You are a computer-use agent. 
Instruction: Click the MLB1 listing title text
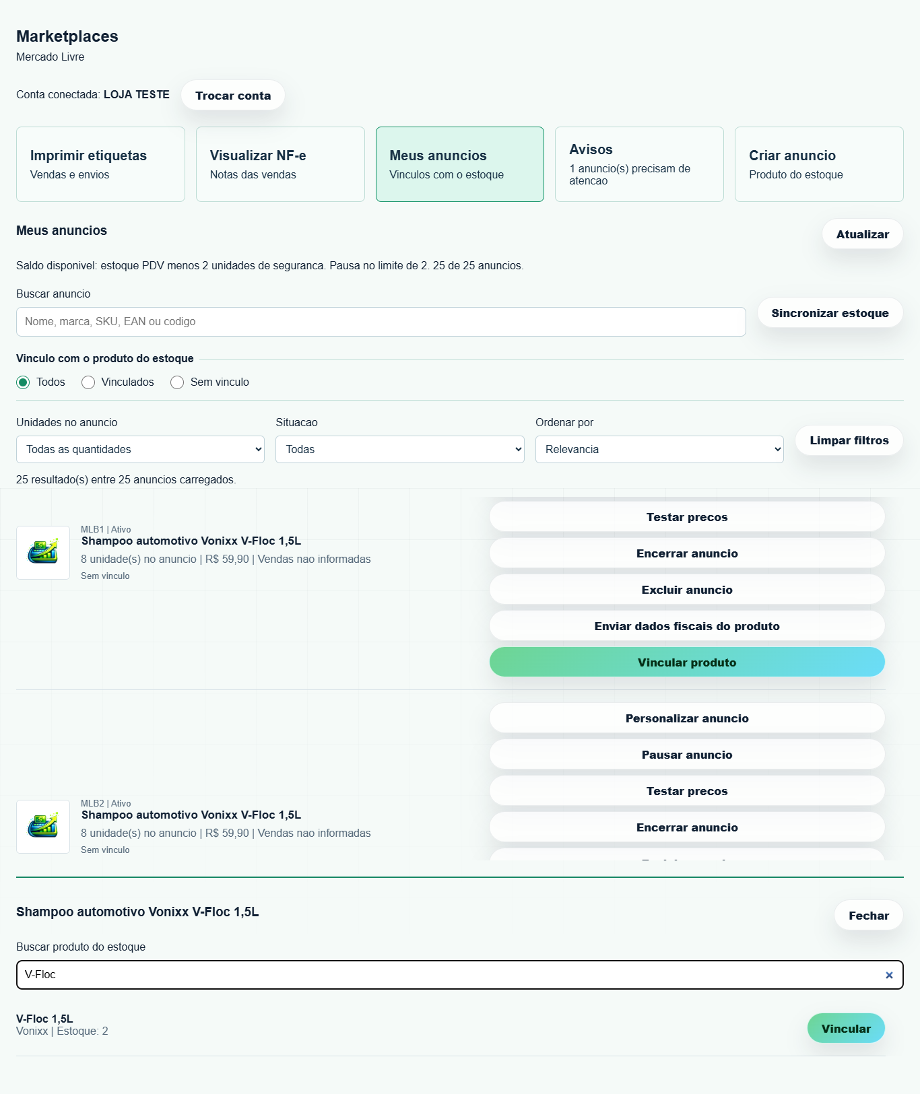point(191,541)
